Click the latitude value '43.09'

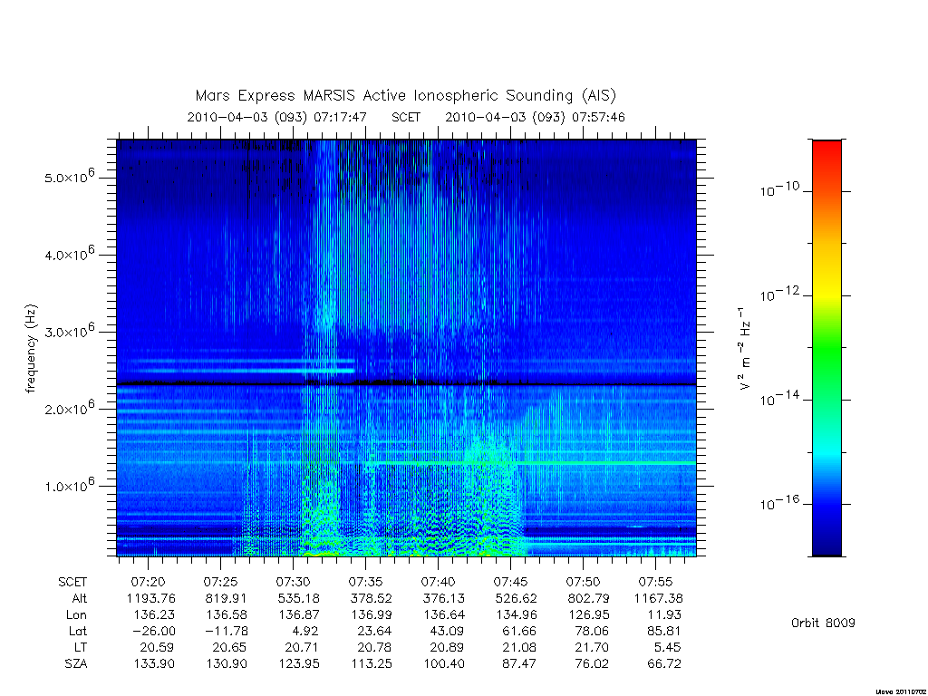click(447, 631)
